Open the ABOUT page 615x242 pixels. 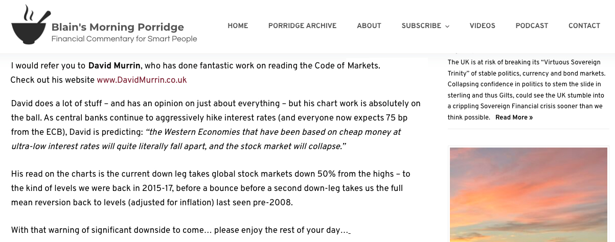tap(369, 26)
